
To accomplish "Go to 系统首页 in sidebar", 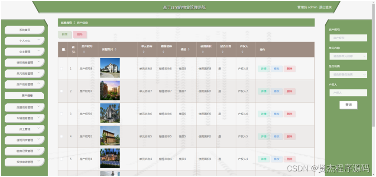I will [24, 30].
